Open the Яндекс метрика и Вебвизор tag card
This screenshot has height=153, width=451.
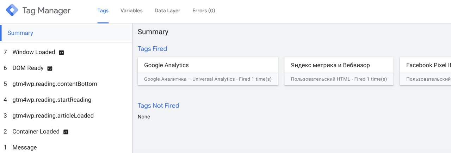pyautogui.click(x=339, y=71)
